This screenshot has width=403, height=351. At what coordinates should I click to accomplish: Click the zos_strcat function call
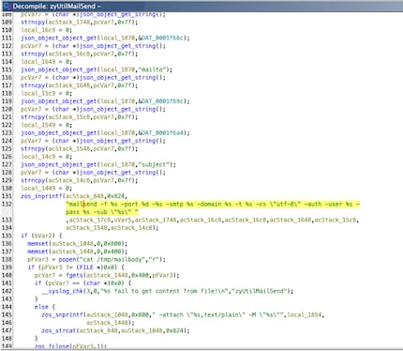click(x=59, y=330)
